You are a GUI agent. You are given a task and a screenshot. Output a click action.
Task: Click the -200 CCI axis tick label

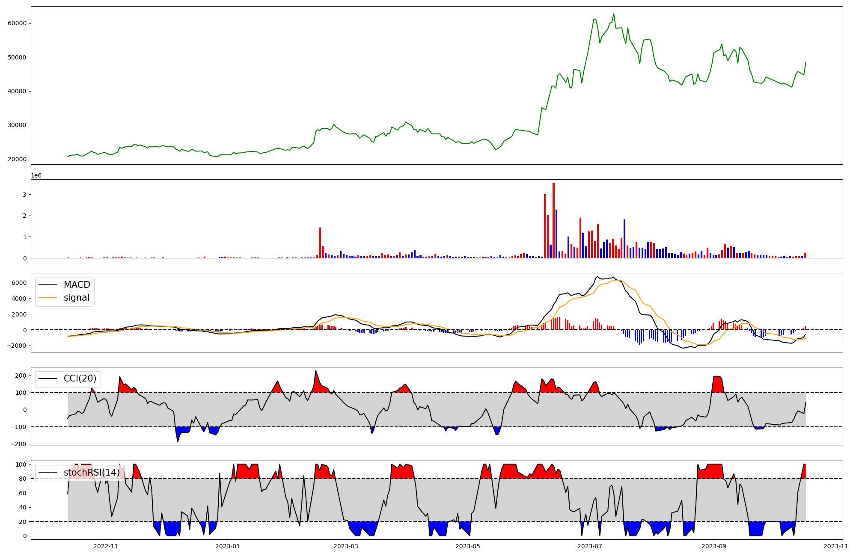pos(18,444)
